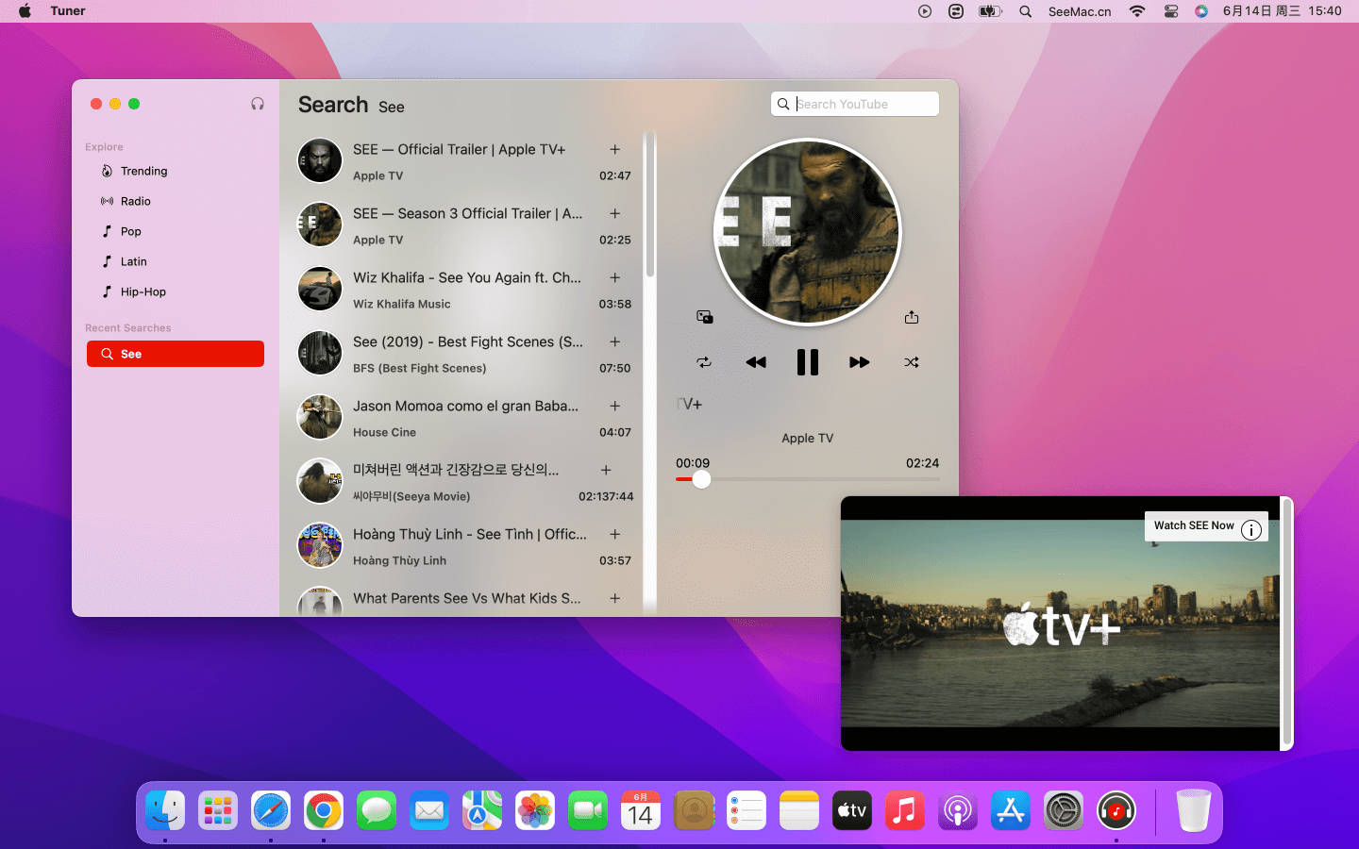1359x849 pixels.
Task: Add "Jason Momoa como el gran Baba" using the plus icon
Action: [615, 406]
